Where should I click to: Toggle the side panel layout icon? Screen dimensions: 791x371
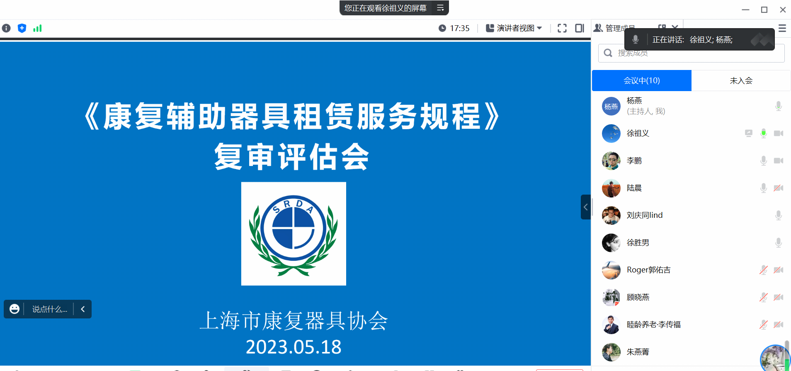579,28
